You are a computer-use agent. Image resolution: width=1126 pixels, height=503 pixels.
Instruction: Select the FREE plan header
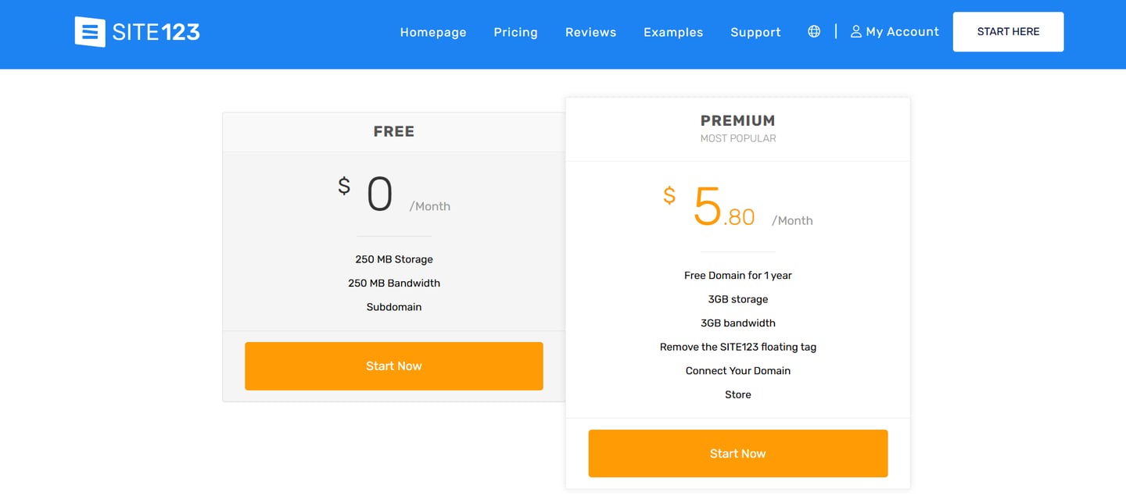point(393,131)
